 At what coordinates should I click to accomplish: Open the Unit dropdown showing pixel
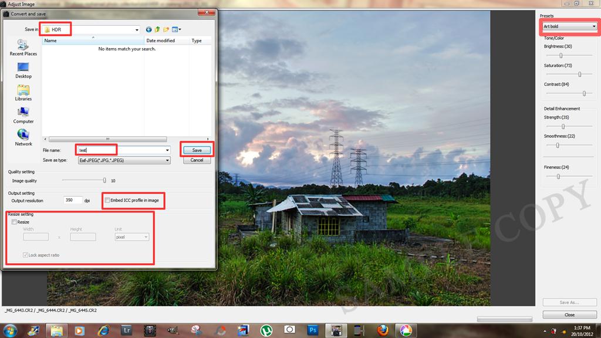[131, 236]
